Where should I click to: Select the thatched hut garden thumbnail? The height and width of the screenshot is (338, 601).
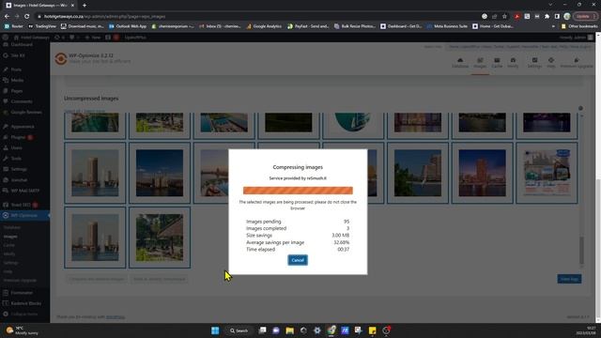(x=160, y=238)
